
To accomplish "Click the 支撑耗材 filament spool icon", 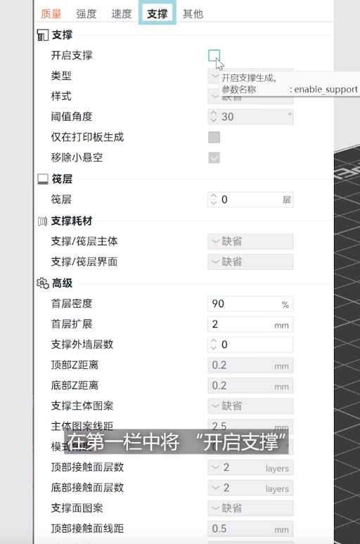I will point(42,221).
